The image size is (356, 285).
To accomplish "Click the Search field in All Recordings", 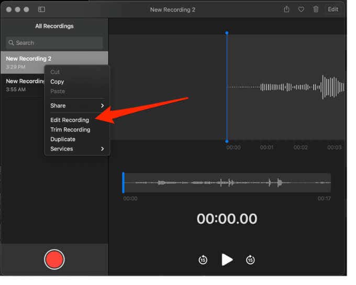I will pyautogui.click(x=54, y=43).
